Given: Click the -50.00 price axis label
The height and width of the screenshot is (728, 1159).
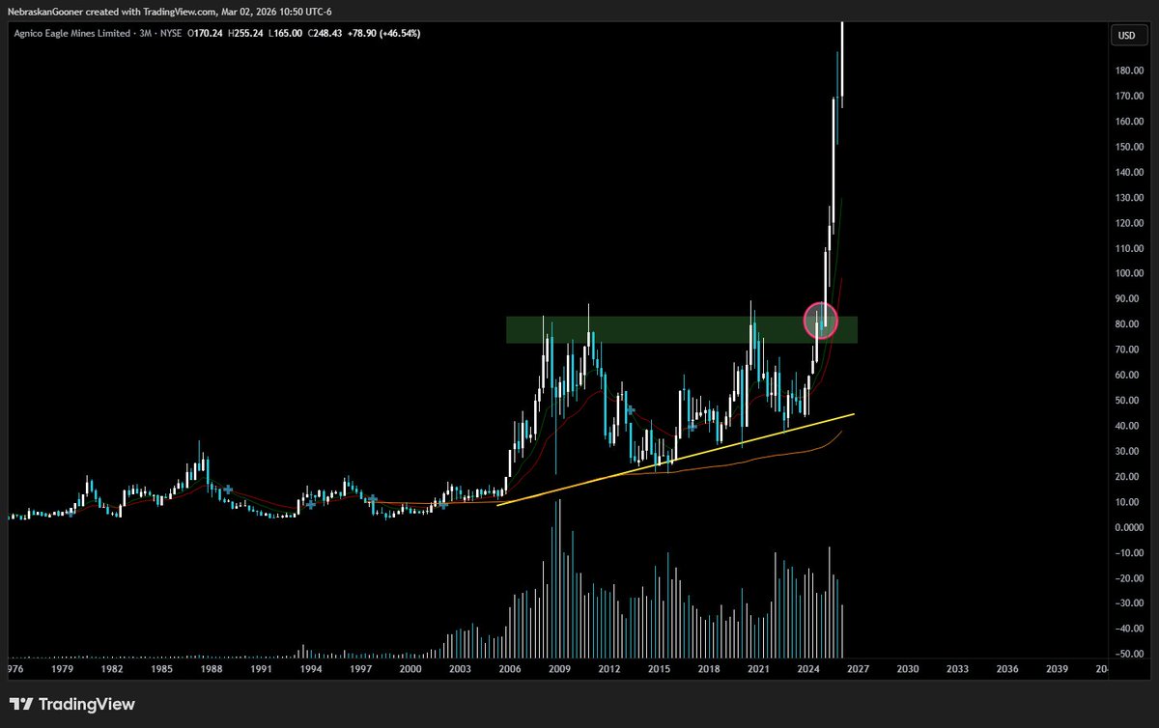Looking at the screenshot, I should (1128, 654).
